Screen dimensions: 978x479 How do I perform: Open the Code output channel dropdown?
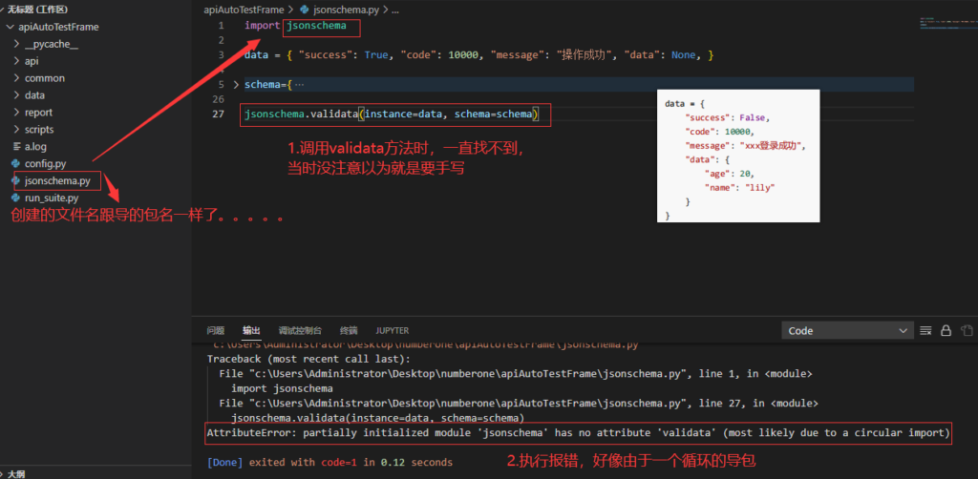(x=848, y=330)
